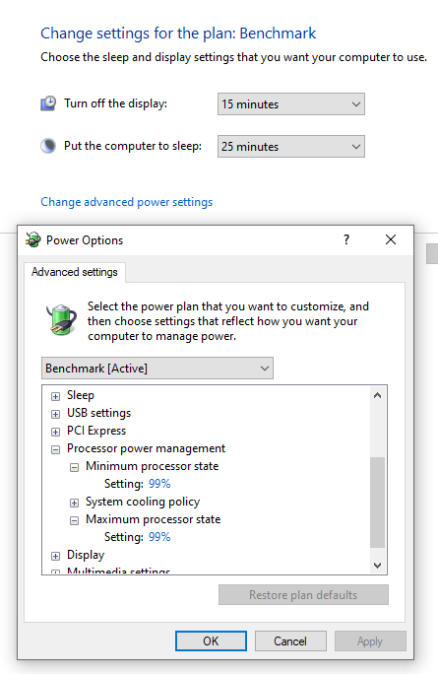Click the question mark help button
This screenshot has width=438, height=674.
[346, 239]
